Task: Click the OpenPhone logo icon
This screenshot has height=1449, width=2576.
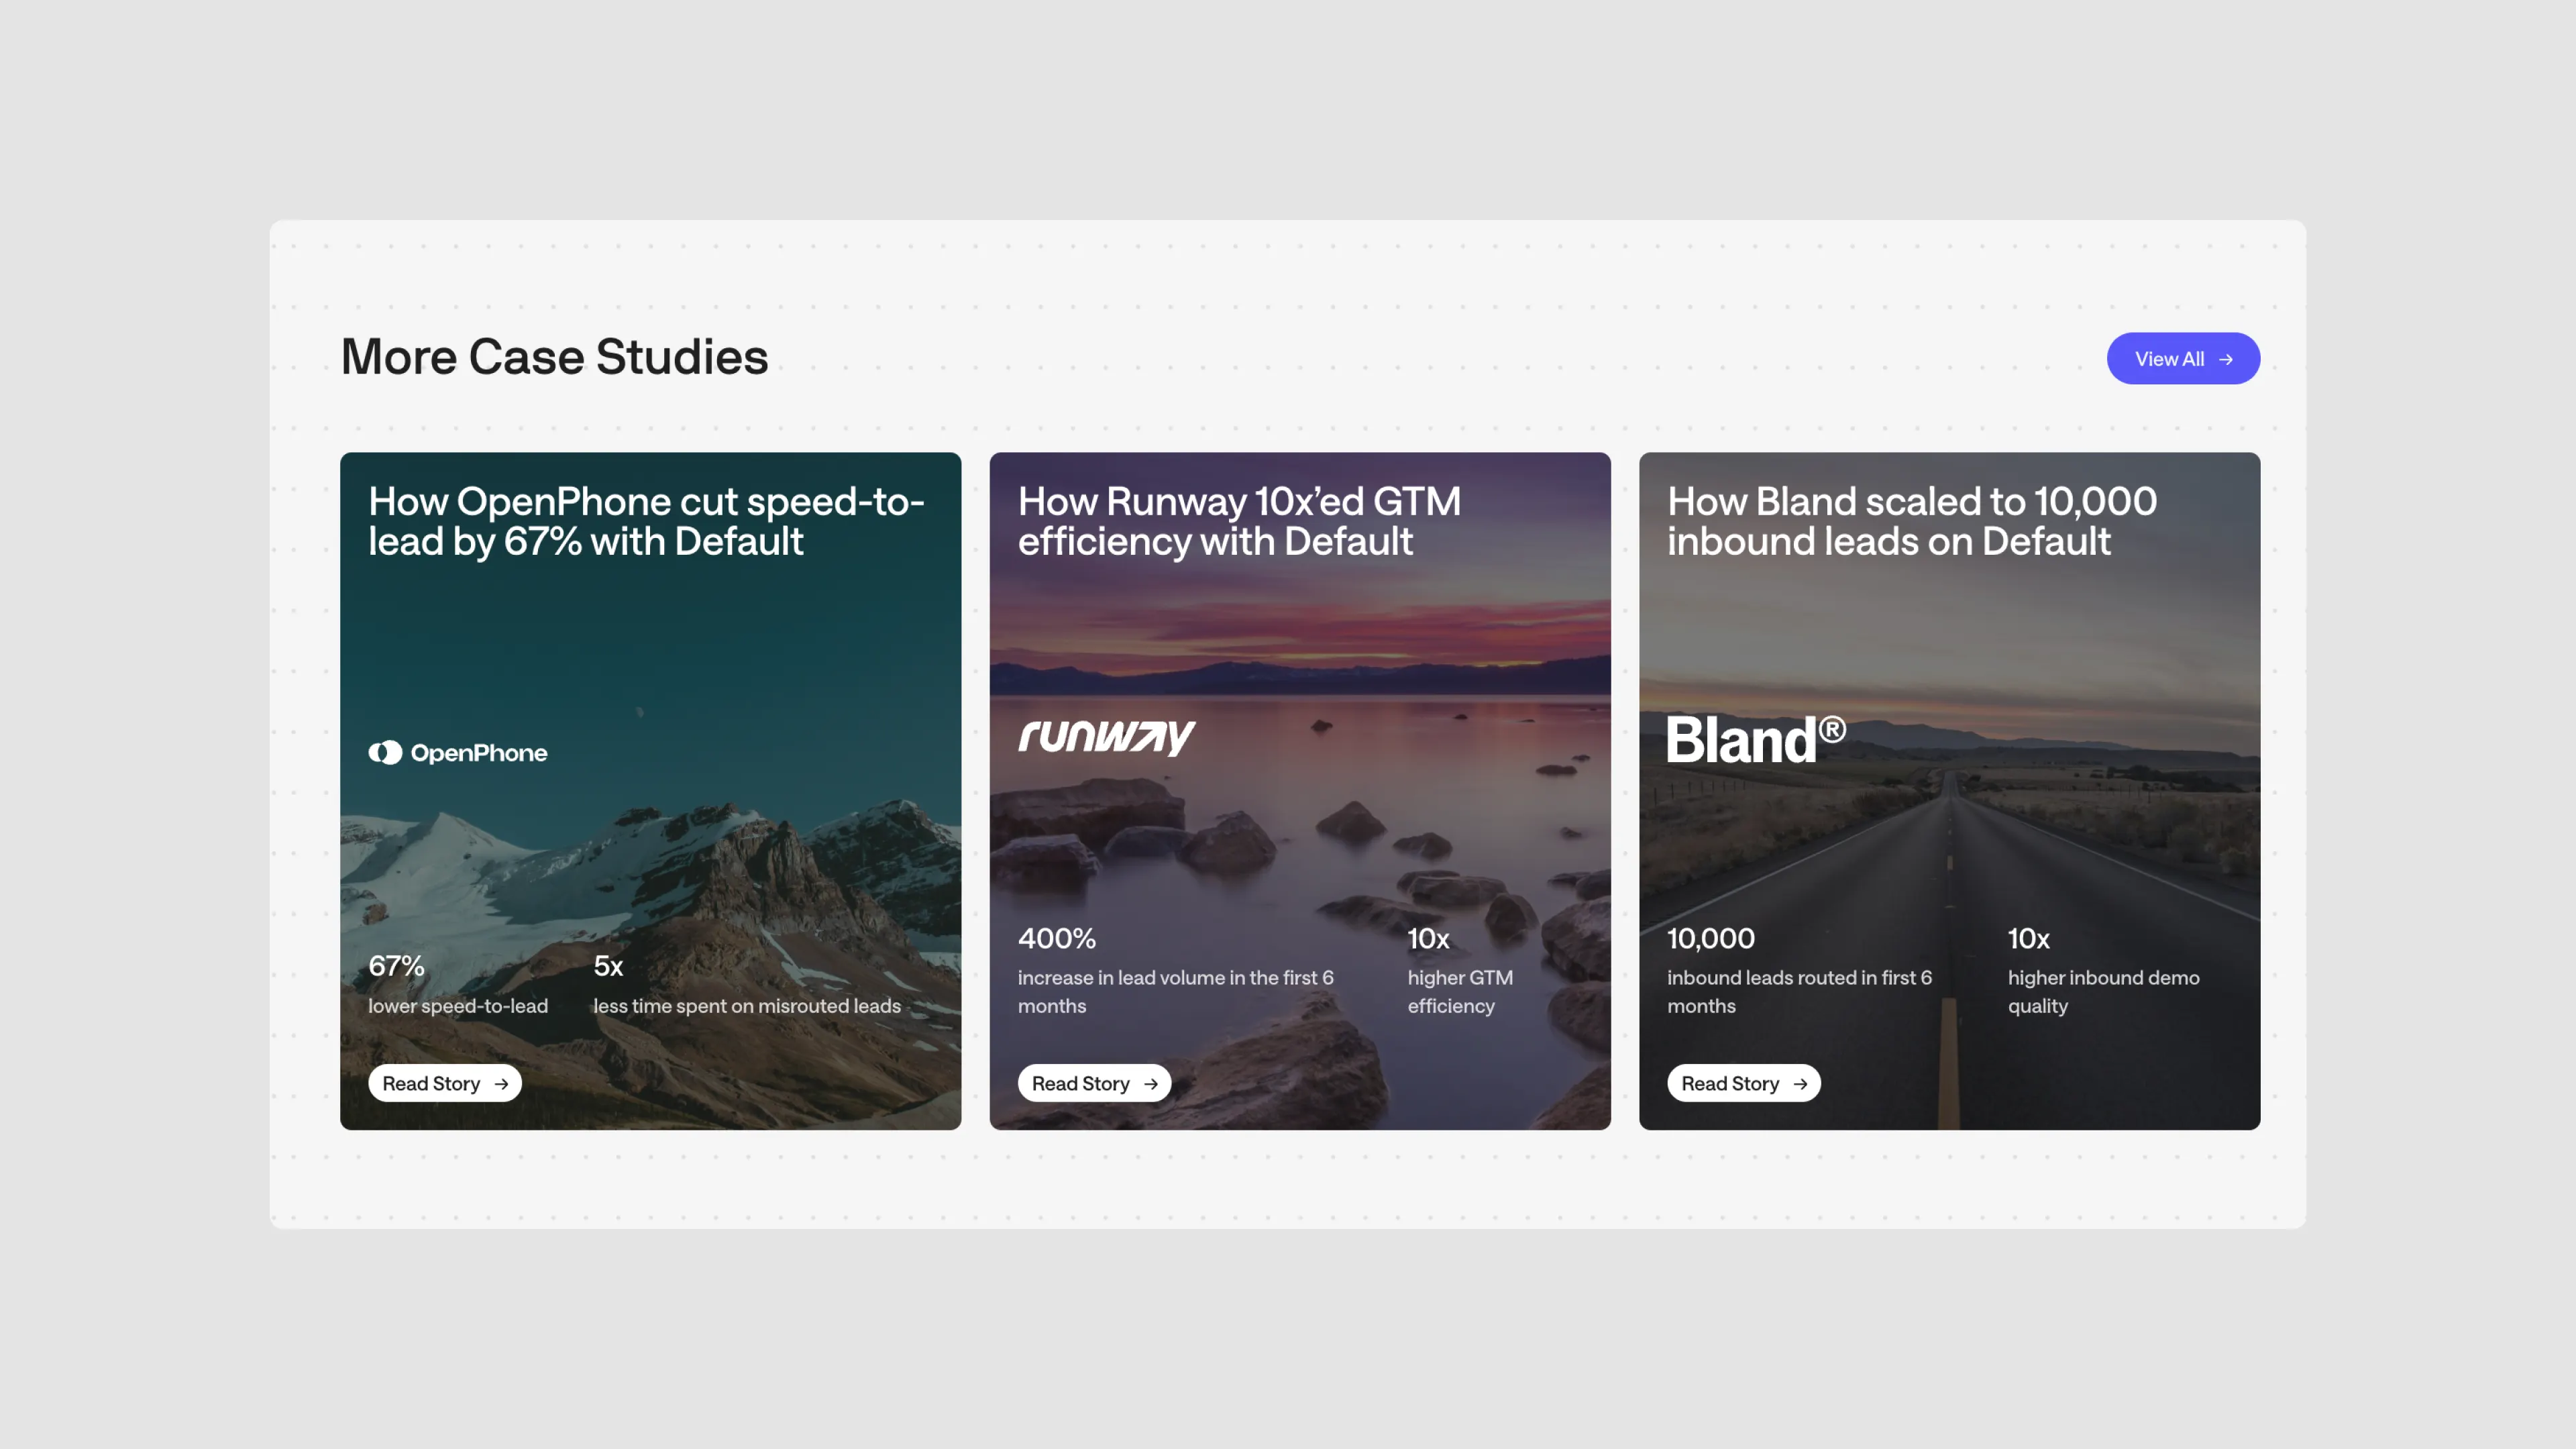Action: (x=385, y=752)
